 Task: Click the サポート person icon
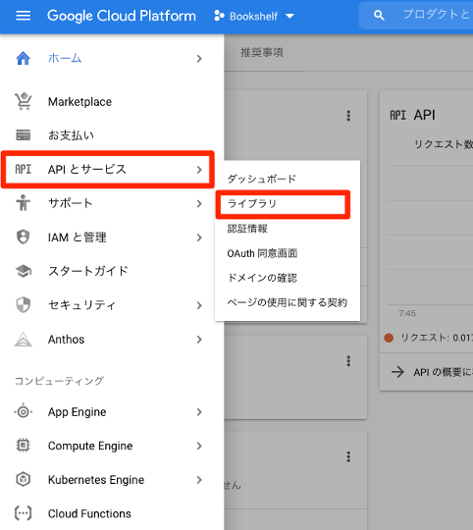click(x=23, y=203)
